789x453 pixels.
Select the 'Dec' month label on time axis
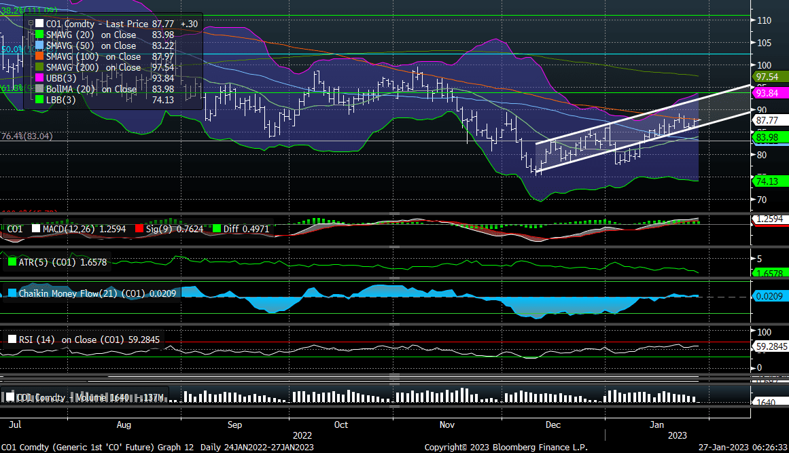tap(553, 425)
